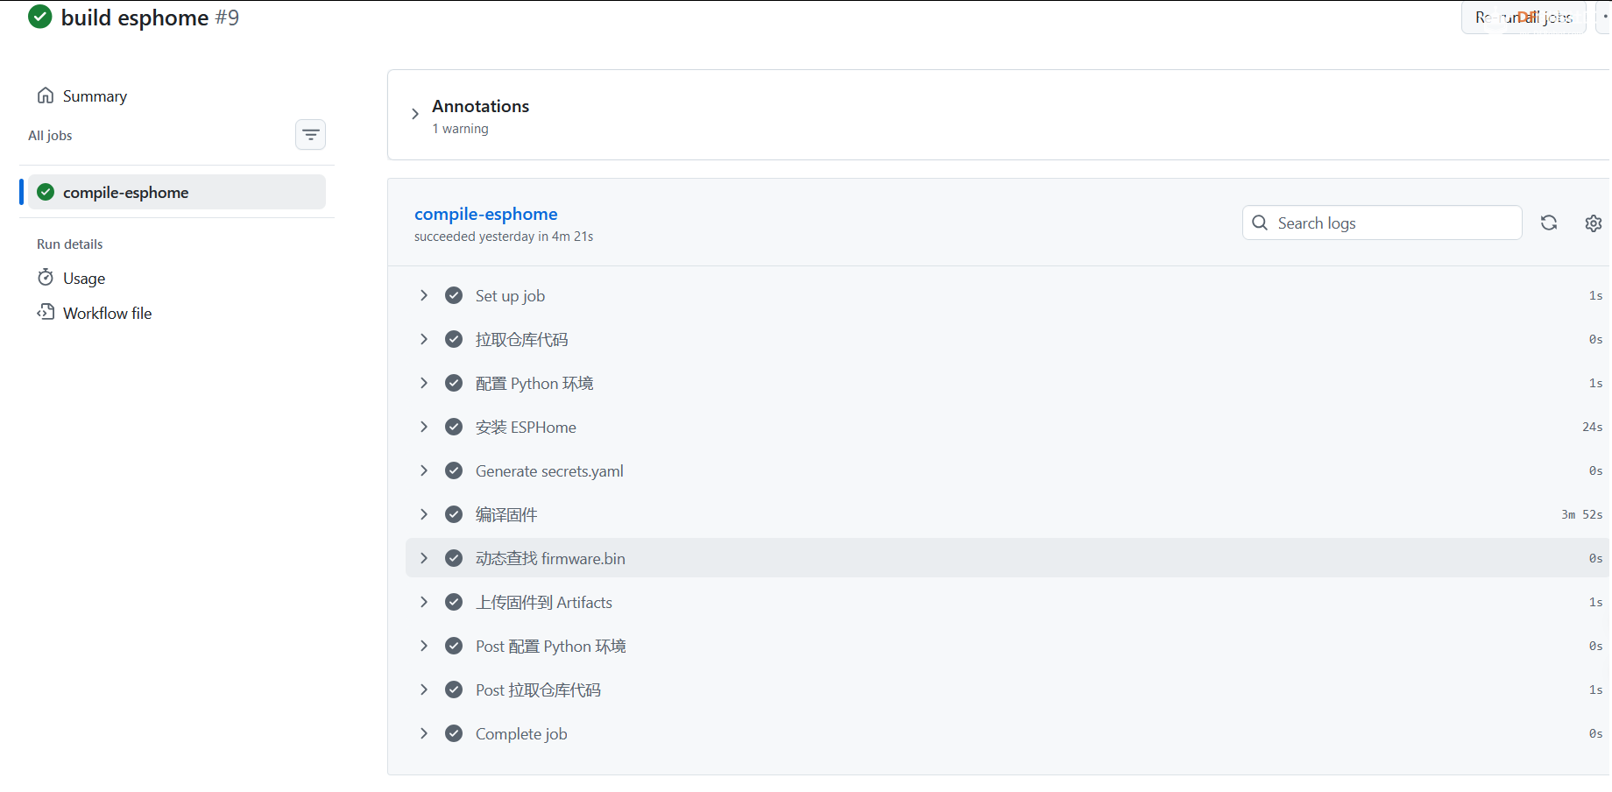Expand the 动态查找 firmware.bin step
Viewport: 1612px width, 792px height.
click(424, 558)
